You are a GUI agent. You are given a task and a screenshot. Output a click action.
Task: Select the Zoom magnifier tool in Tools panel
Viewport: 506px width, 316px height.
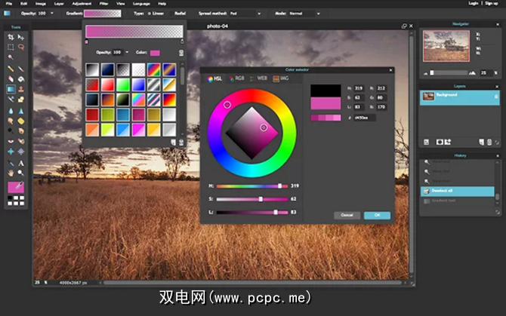[x=21, y=173]
